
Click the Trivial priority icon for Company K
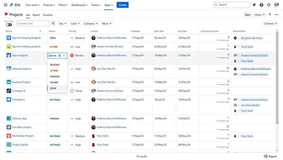tap(72, 91)
